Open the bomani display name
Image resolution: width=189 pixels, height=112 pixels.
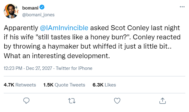point(30,8)
